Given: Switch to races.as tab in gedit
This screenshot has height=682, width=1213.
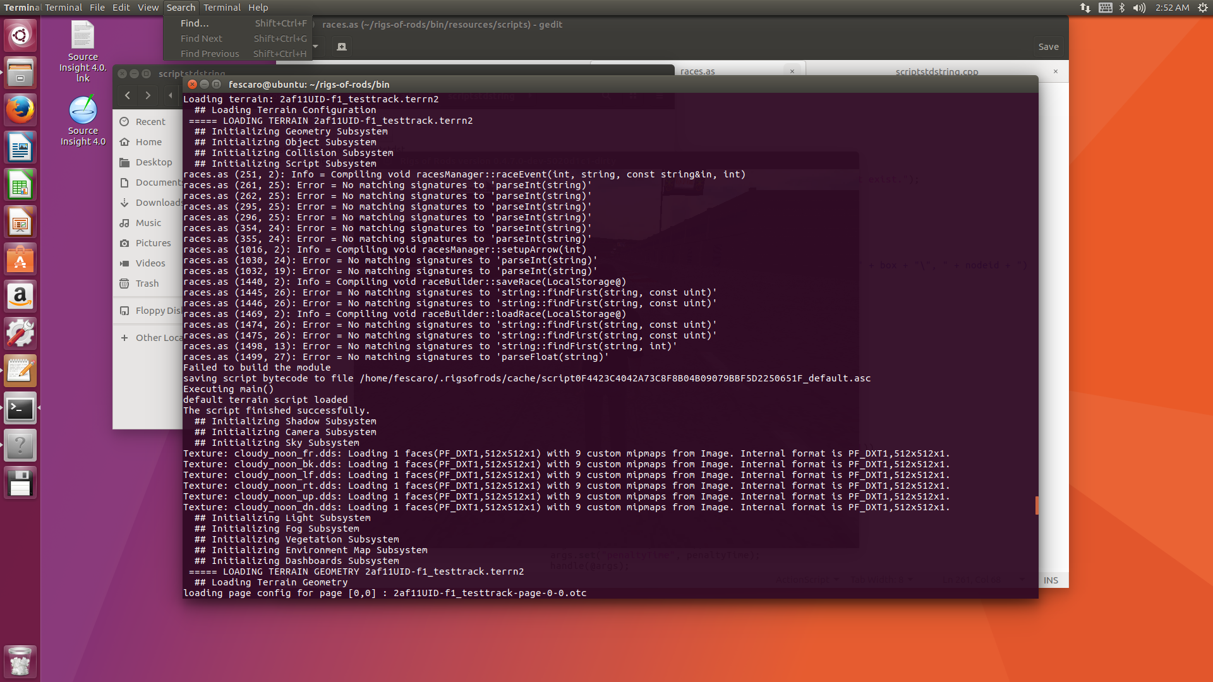Looking at the screenshot, I should 697,71.
